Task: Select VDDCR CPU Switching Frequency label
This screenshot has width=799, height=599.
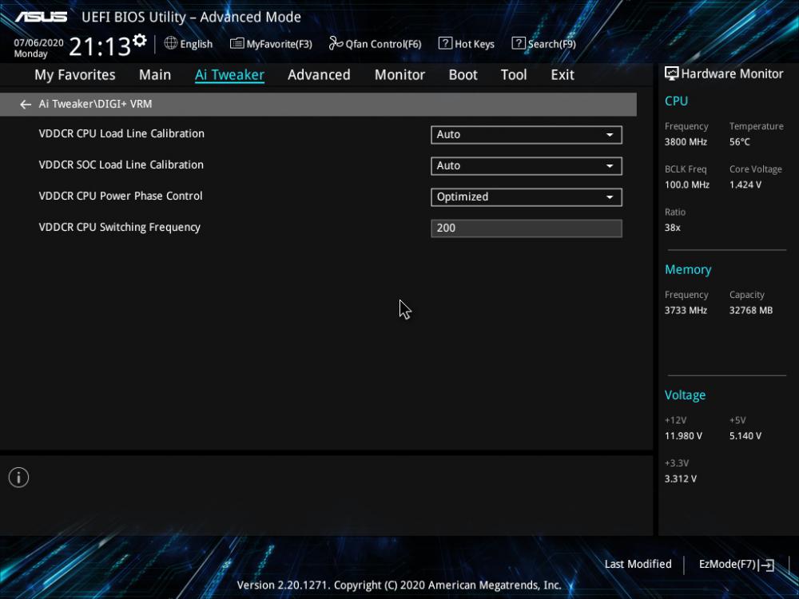Action: [119, 227]
